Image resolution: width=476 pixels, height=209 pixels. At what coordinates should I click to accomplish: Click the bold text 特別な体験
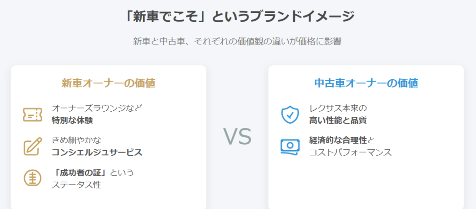(72, 120)
